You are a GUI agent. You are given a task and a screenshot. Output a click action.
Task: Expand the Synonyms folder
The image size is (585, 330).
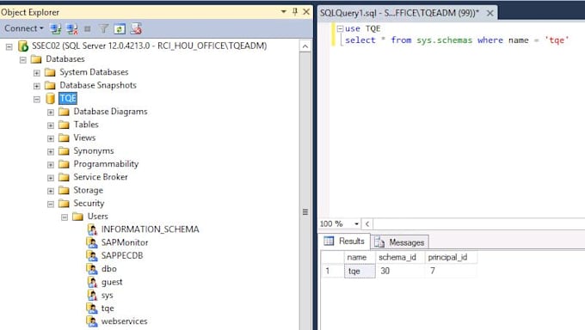[51, 152]
